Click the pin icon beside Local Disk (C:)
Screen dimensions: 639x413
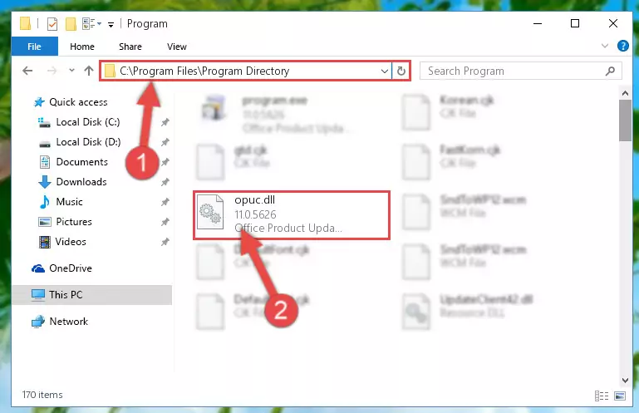tap(165, 122)
